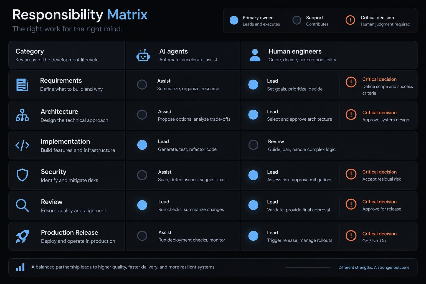
Task: Click 'Run deployment checks, monitor' text
Action: tap(192, 240)
